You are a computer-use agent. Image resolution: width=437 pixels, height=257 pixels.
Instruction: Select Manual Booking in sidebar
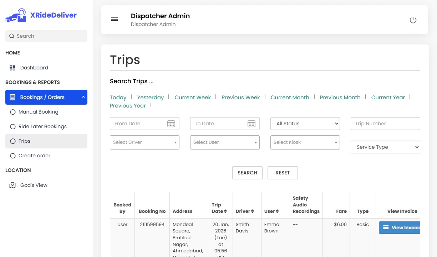pyautogui.click(x=38, y=112)
